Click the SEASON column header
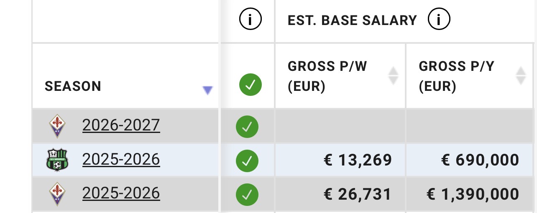 (73, 86)
